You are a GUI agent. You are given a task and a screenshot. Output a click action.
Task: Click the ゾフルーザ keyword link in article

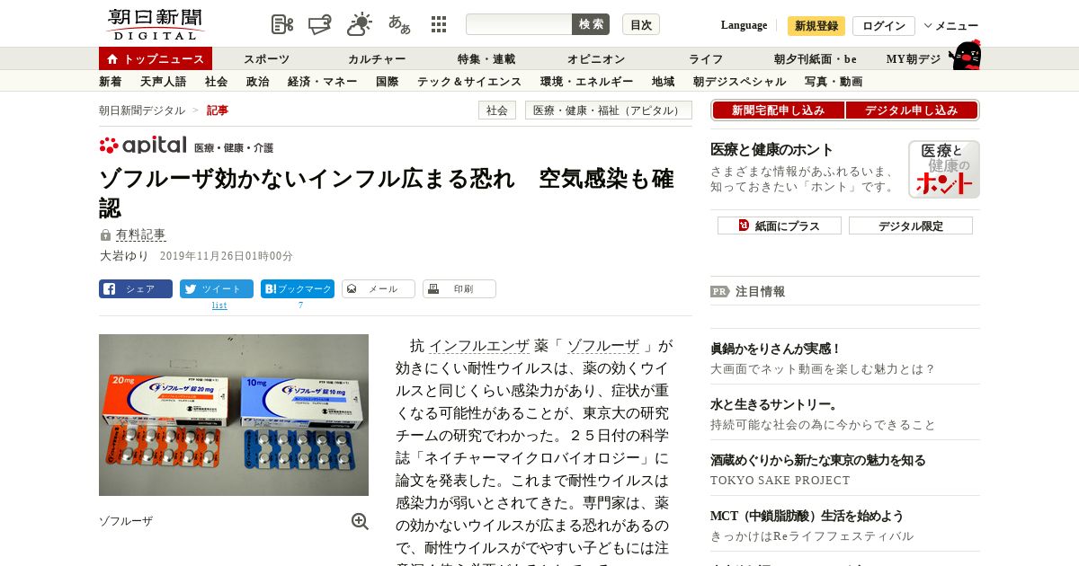click(x=603, y=346)
